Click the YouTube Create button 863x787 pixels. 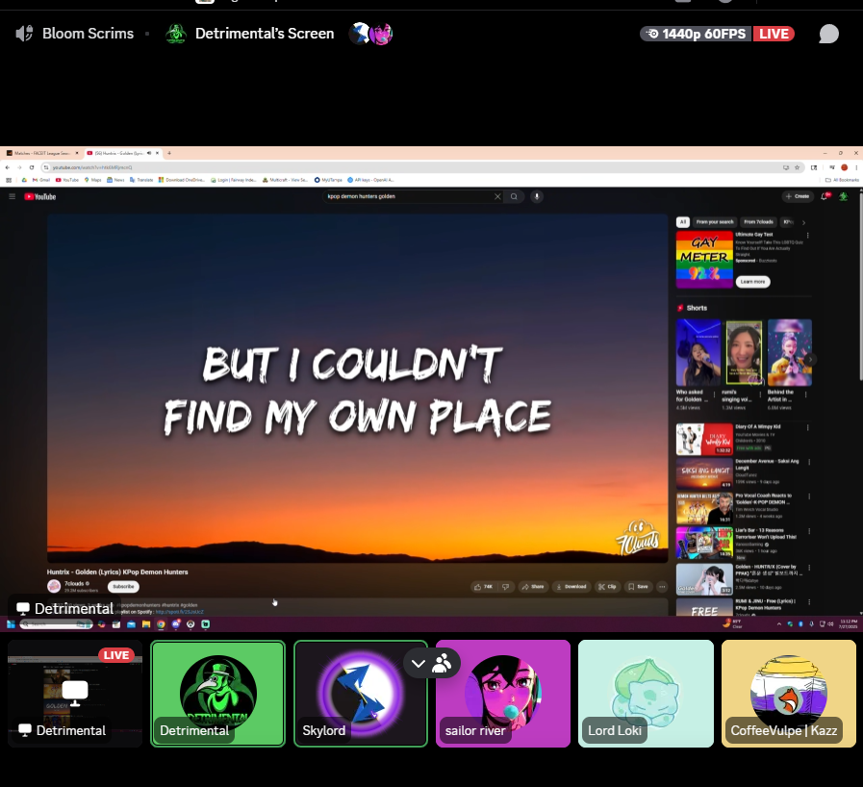pyautogui.click(x=798, y=196)
